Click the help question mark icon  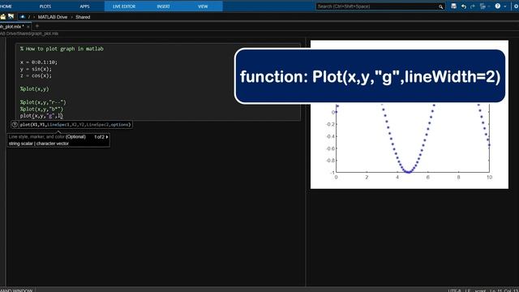point(497,6)
